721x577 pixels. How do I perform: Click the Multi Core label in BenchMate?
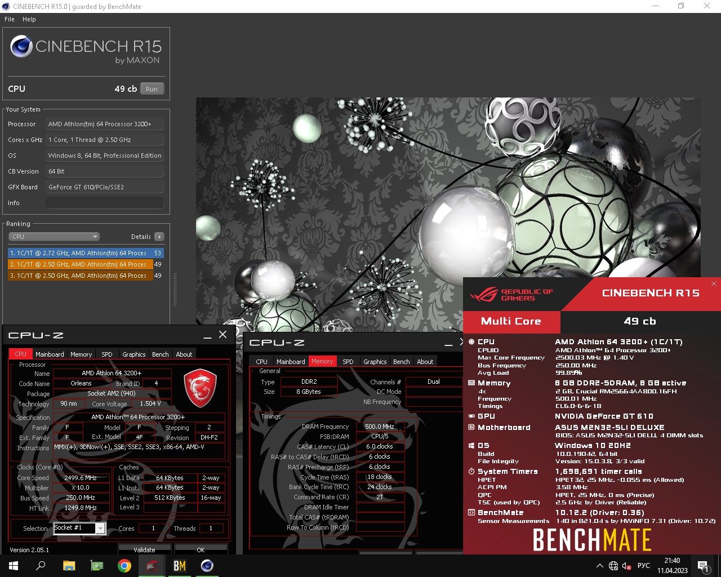[x=511, y=321]
